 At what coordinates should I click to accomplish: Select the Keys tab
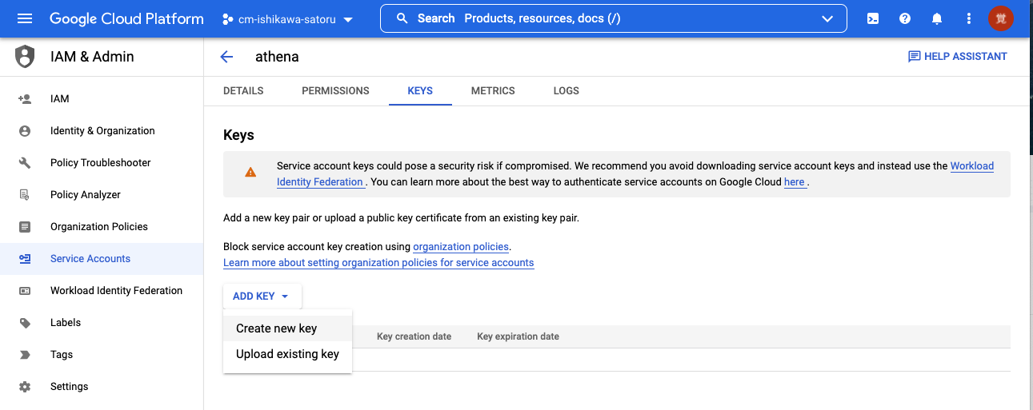[420, 91]
